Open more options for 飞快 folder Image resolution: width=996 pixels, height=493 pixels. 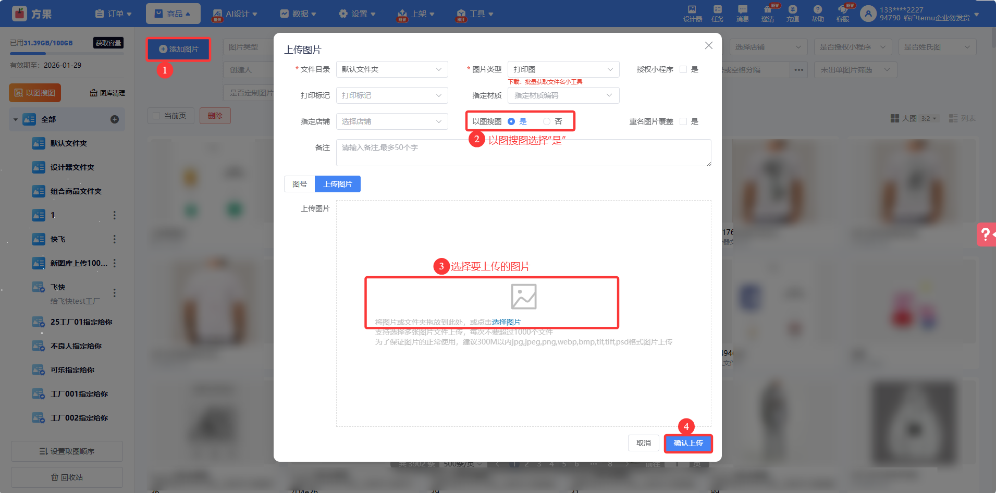click(115, 293)
